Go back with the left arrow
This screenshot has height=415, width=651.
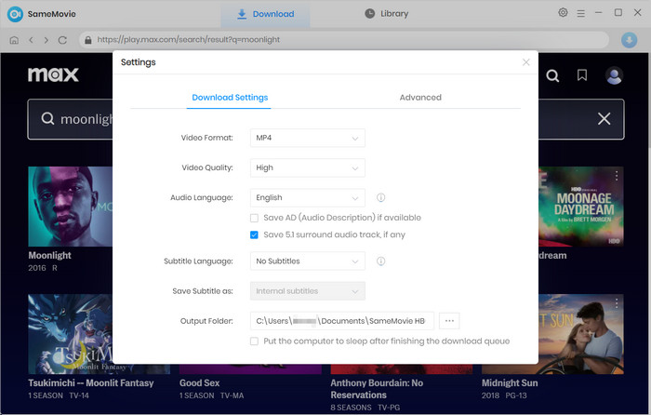point(31,40)
